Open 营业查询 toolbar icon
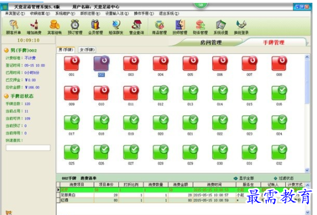 [x=136, y=27]
